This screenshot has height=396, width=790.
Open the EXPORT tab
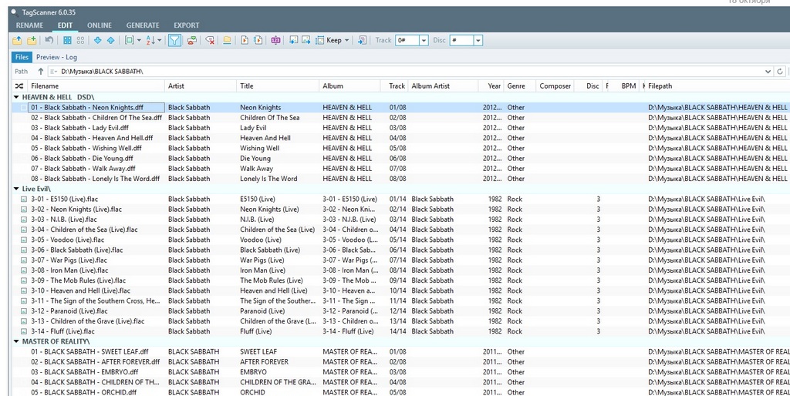pyautogui.click(x=186, y=25)
